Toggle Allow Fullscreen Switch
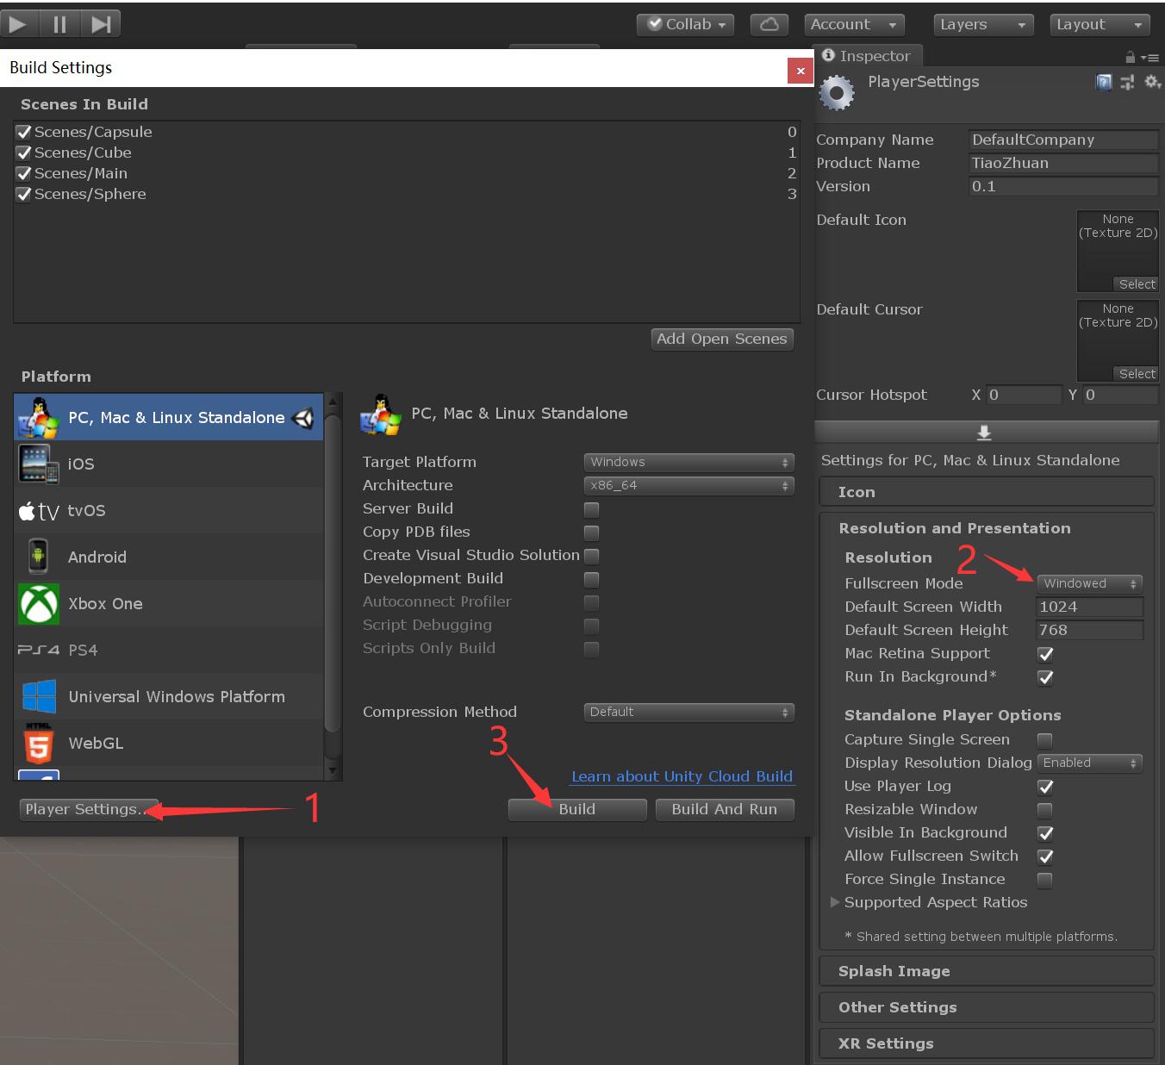1165x1065 pixels. pos(1045,856)
